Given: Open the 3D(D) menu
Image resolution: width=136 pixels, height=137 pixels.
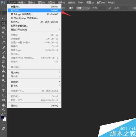Looking at the screenshot, I should click(x=81, y=2).
